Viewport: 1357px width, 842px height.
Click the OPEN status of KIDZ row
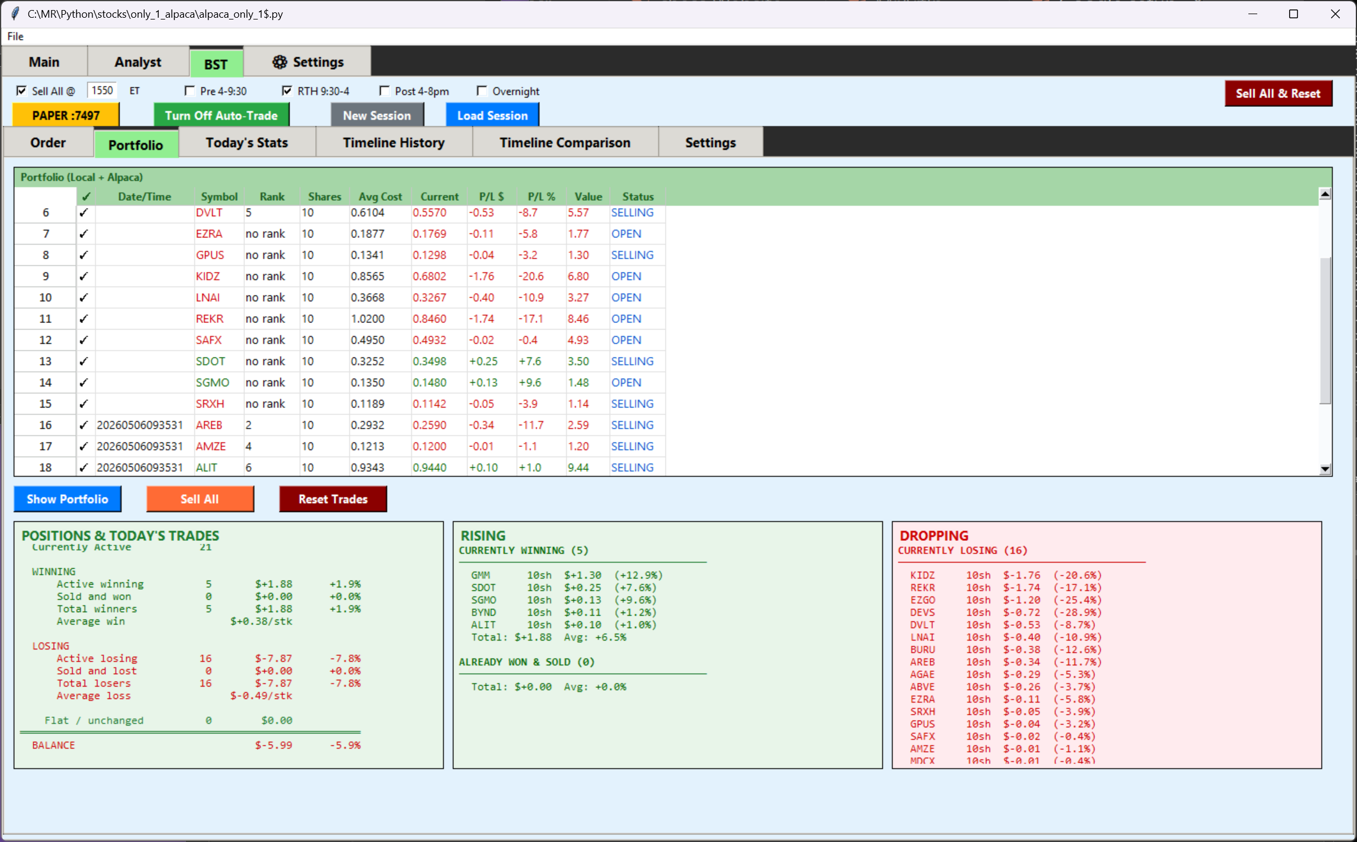point(626,276)
